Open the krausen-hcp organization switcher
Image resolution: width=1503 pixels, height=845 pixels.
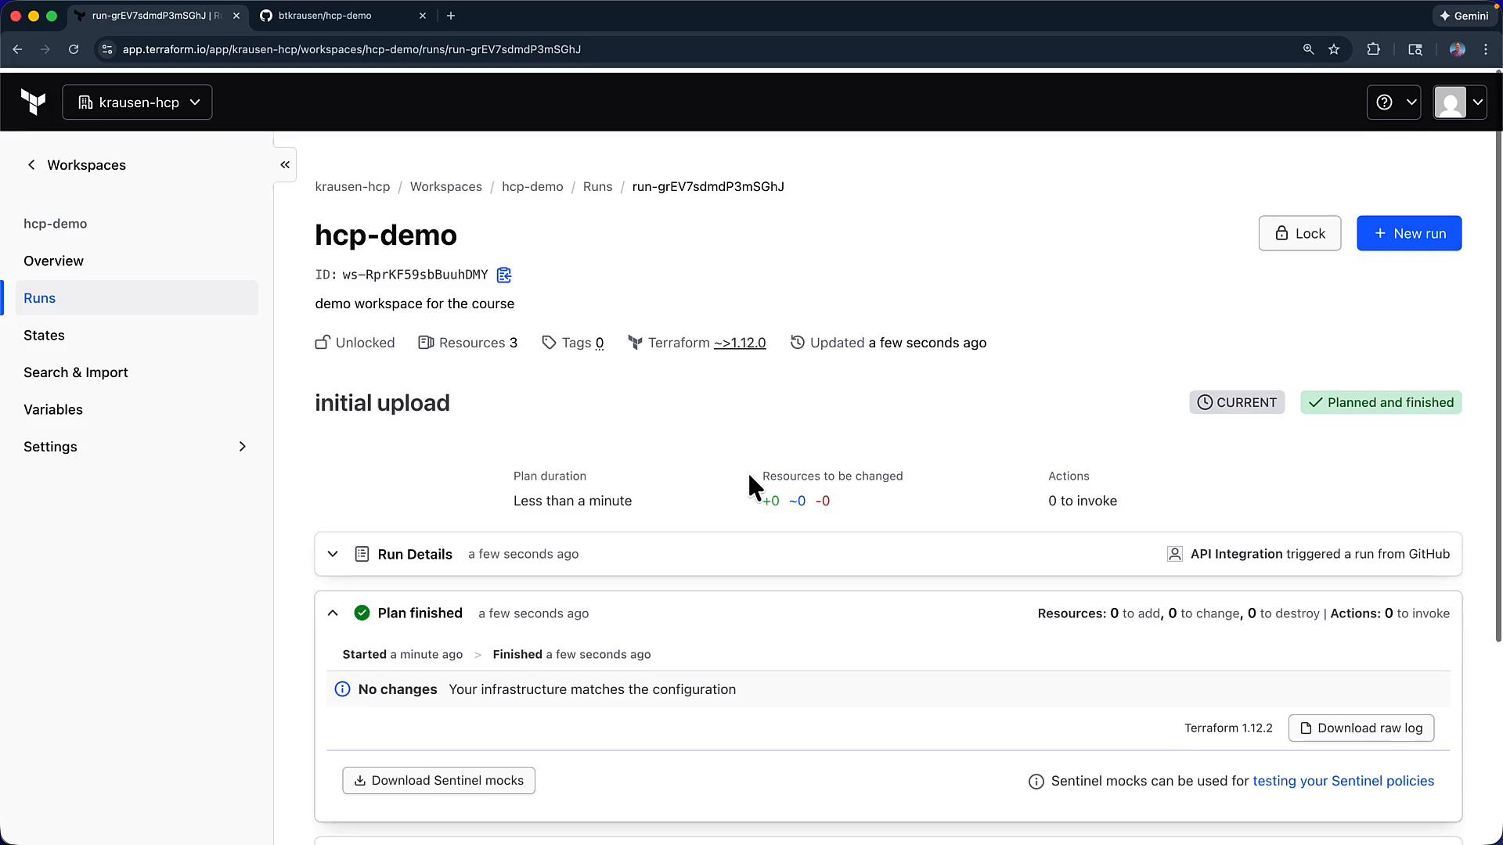point(137,102)
